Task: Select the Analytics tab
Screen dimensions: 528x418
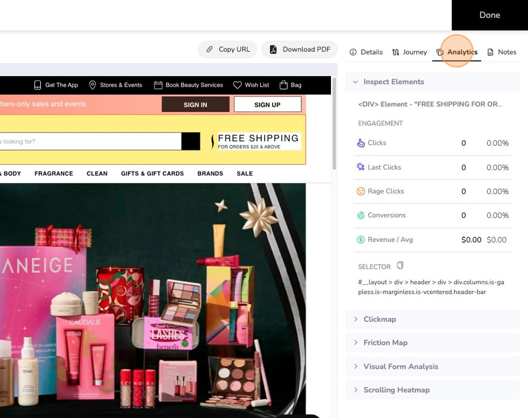Action: coord(457,52)
